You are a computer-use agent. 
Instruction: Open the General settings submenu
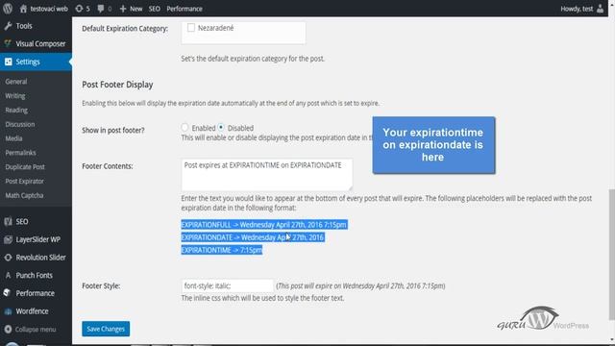click(16, 82)
